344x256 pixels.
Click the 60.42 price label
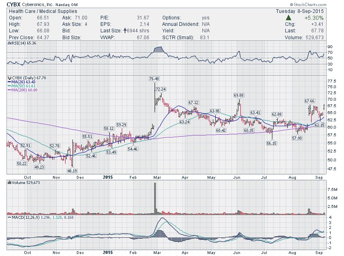click(x=221, y=130)
